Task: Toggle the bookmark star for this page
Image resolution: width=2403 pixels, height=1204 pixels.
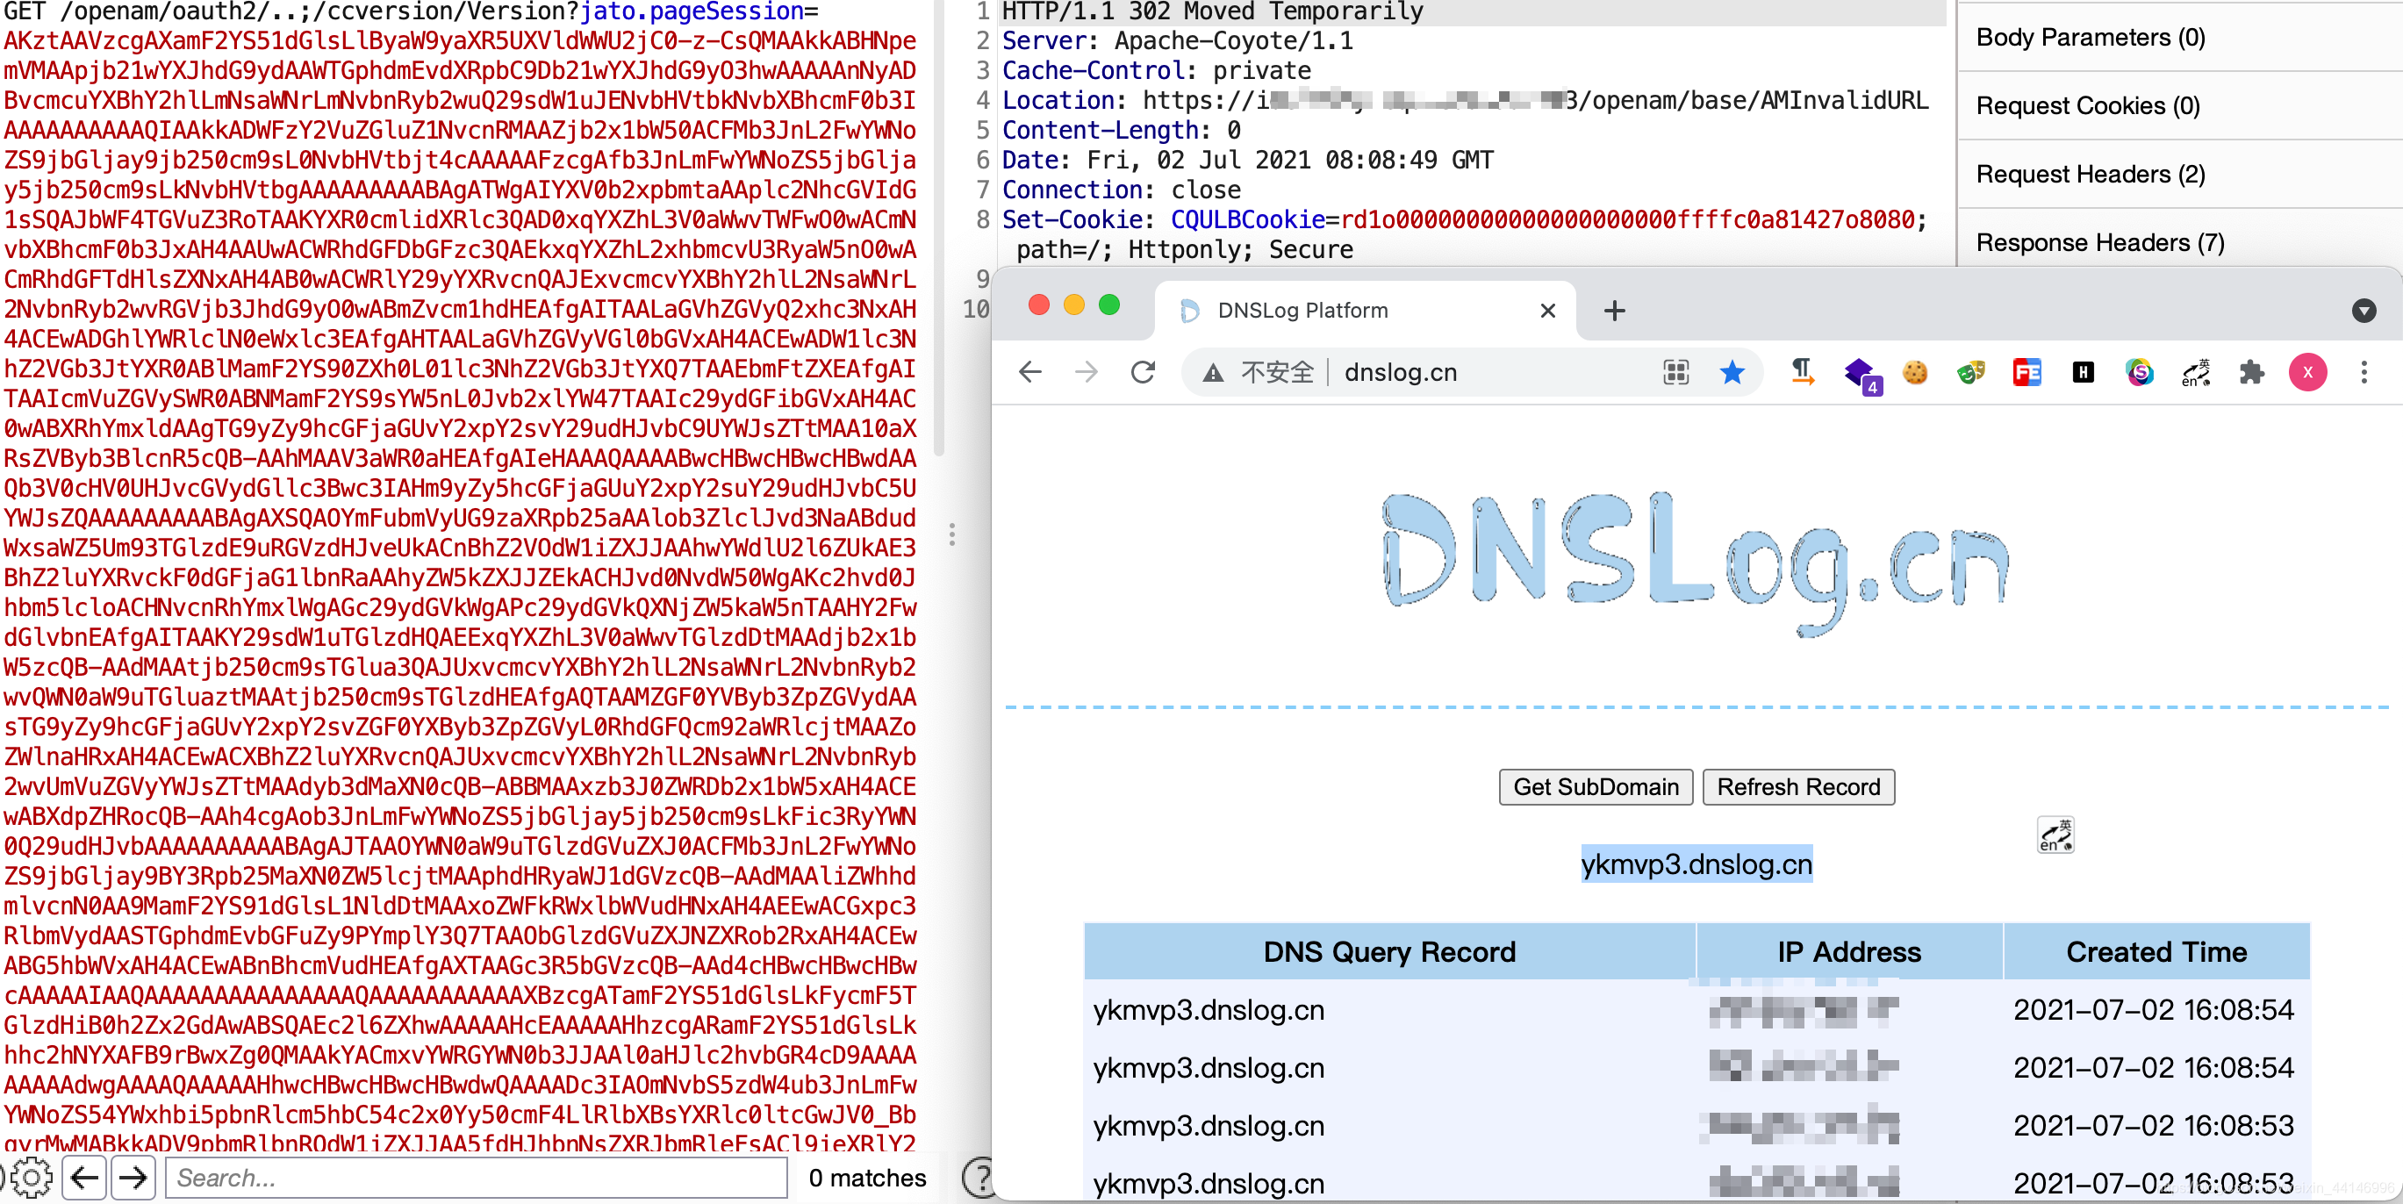Action: 1732,373
